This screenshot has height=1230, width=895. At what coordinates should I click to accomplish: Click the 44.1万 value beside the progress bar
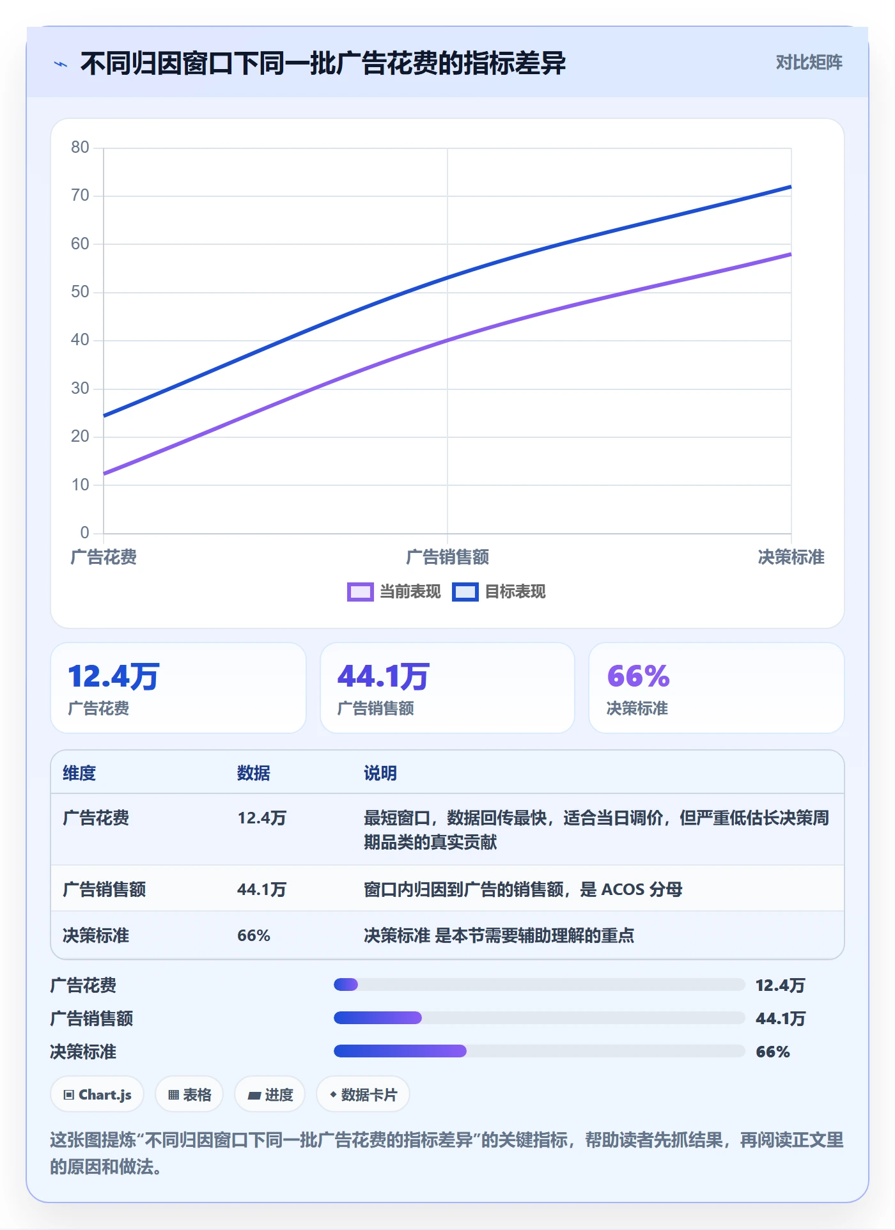click(780, 1018)
